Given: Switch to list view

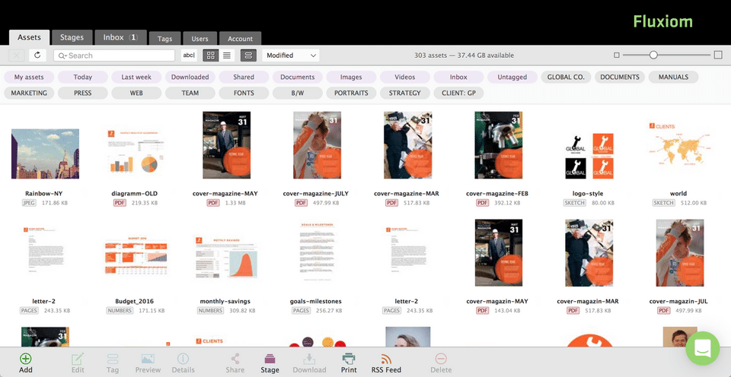Looking at the screenshot, I should 227,55.
